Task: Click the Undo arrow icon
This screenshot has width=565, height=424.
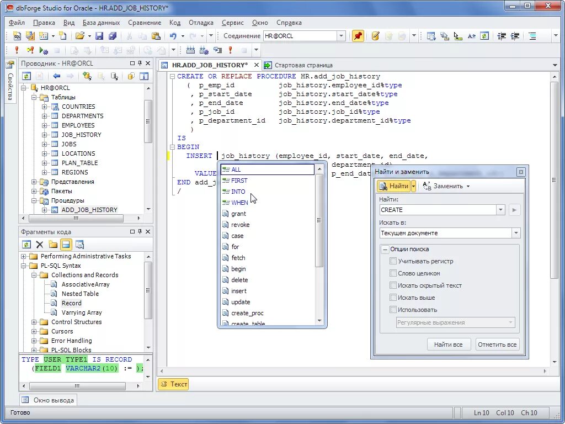Action: (173, 36)
